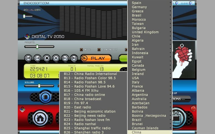Image resolution: width=215 pixels, height=134 pixels.
Task: Click the red grenade album art thumbnail
Action: pos(185,54)
